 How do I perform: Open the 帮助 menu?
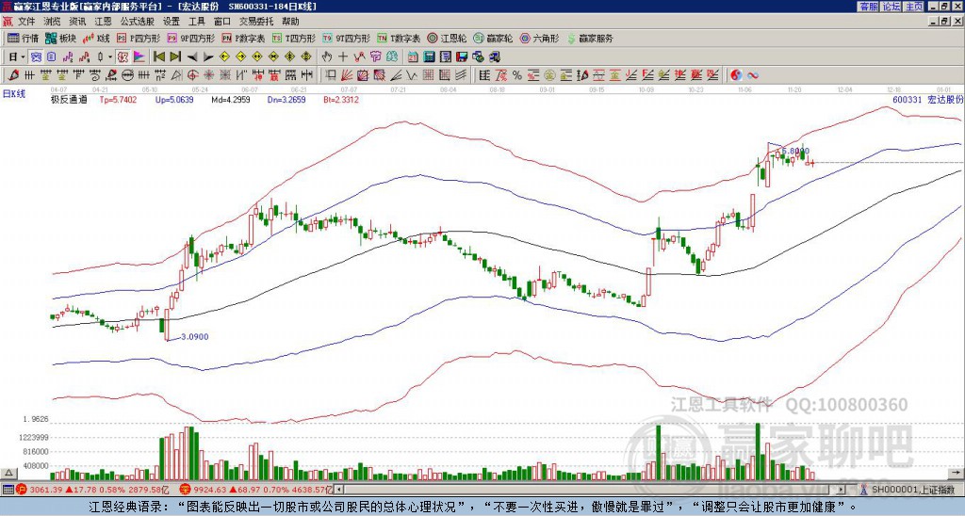point(290,22)
